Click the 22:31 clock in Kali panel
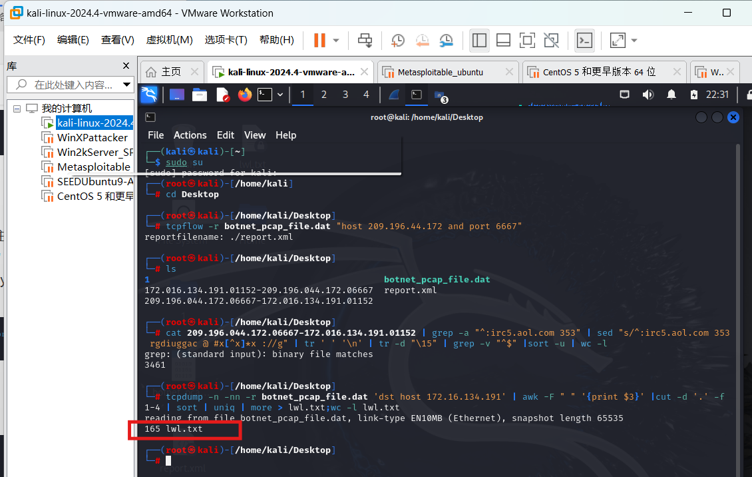 click(717, 95)
